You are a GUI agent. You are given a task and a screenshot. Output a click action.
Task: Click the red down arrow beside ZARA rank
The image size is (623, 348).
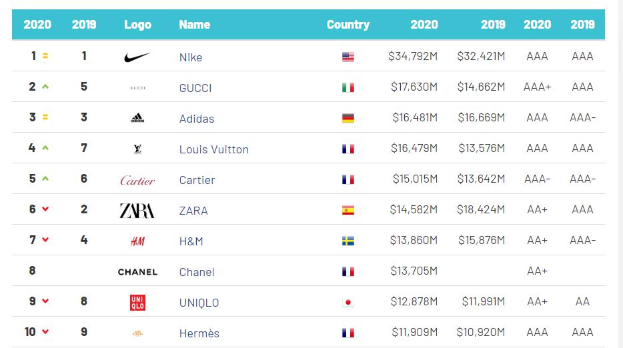(x=45, y=210)
